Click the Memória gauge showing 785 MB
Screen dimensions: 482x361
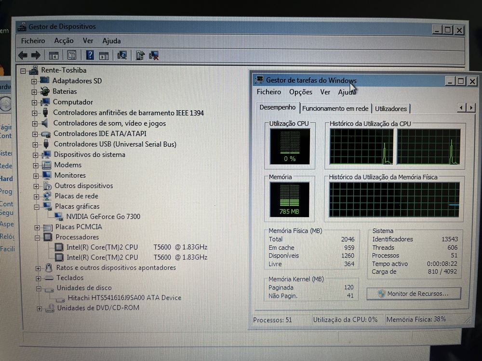coord(289,200)
